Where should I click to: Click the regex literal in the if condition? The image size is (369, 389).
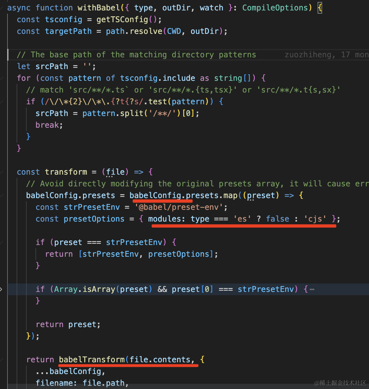(94, 102)
